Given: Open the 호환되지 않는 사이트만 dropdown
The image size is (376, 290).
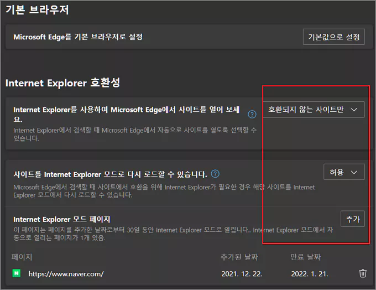Looking at the screenshot, I should tap(314, 110).
